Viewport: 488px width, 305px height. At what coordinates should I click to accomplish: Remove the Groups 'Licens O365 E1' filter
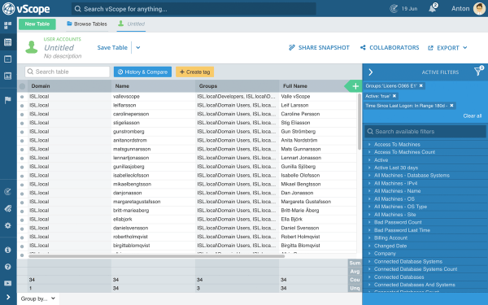pyautogui.click(x=421, y=85)
